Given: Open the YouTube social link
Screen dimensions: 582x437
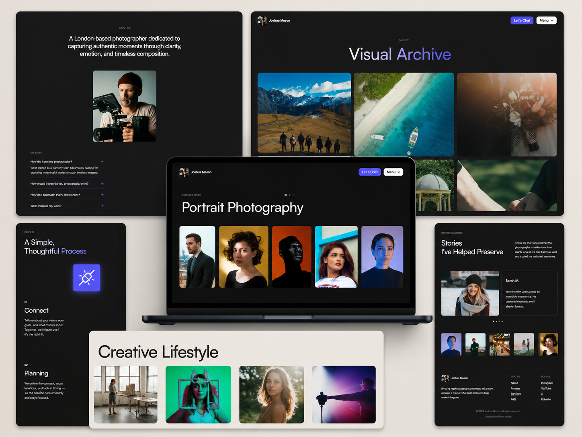Looking at the screenshot, I should click(546, 389).
